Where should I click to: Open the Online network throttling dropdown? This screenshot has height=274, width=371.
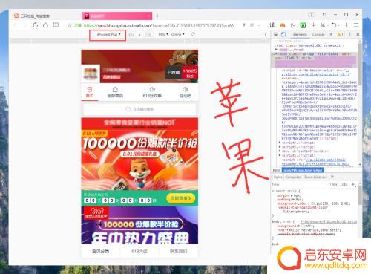click(177, 34)
